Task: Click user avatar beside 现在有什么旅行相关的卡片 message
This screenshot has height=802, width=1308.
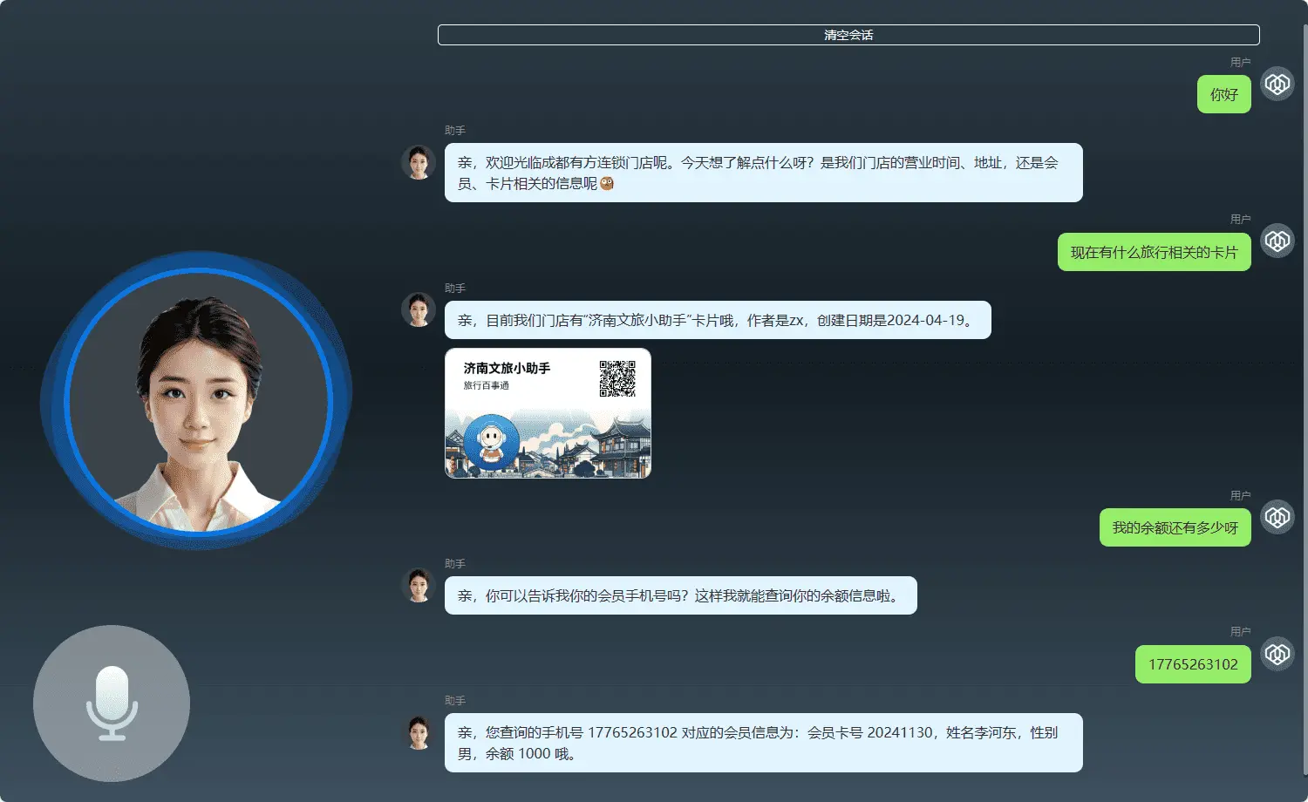Action: tap(1277, 240)
